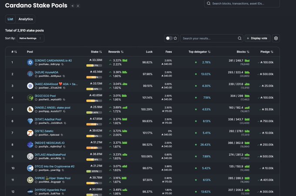The height and width of the screenshot is (196, 296).
Task: Click the ANGEL stake pool logo
Action: pos(30,110)
